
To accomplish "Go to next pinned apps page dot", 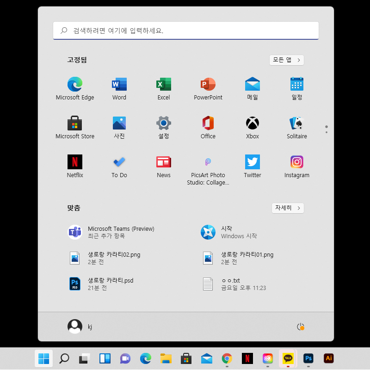I will pos(327,132).
